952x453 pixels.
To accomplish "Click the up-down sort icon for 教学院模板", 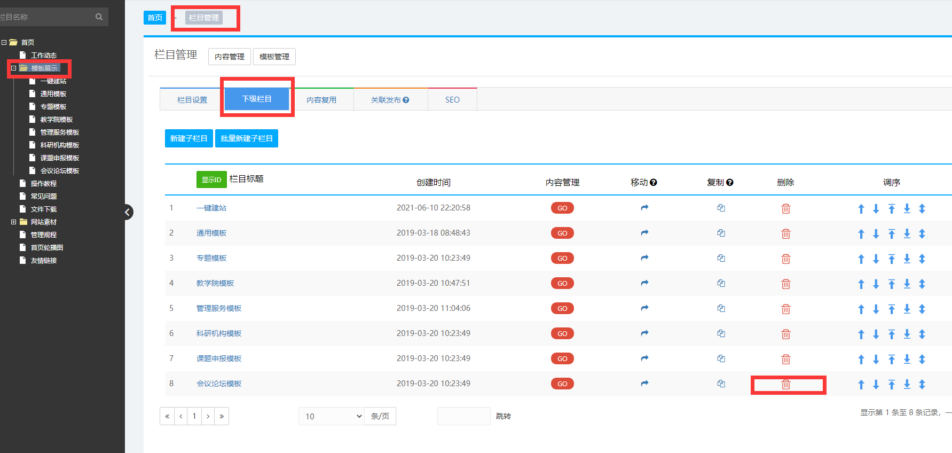I will coord(922,284).
